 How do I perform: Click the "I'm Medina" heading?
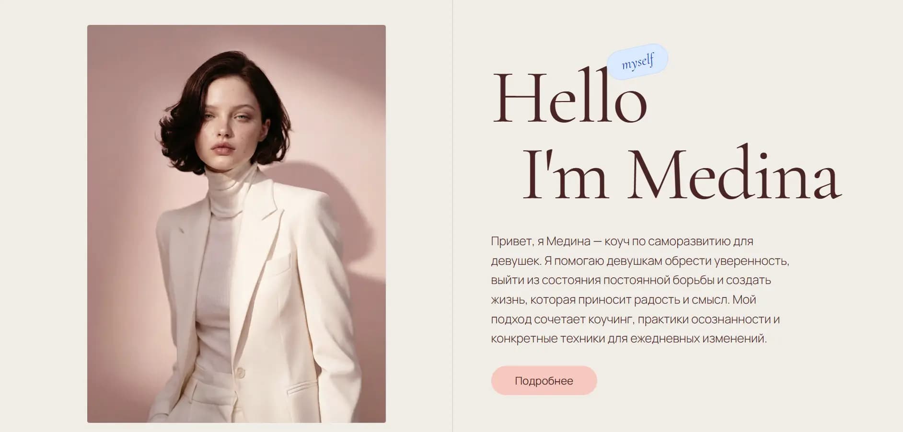(x=682, y=173)
